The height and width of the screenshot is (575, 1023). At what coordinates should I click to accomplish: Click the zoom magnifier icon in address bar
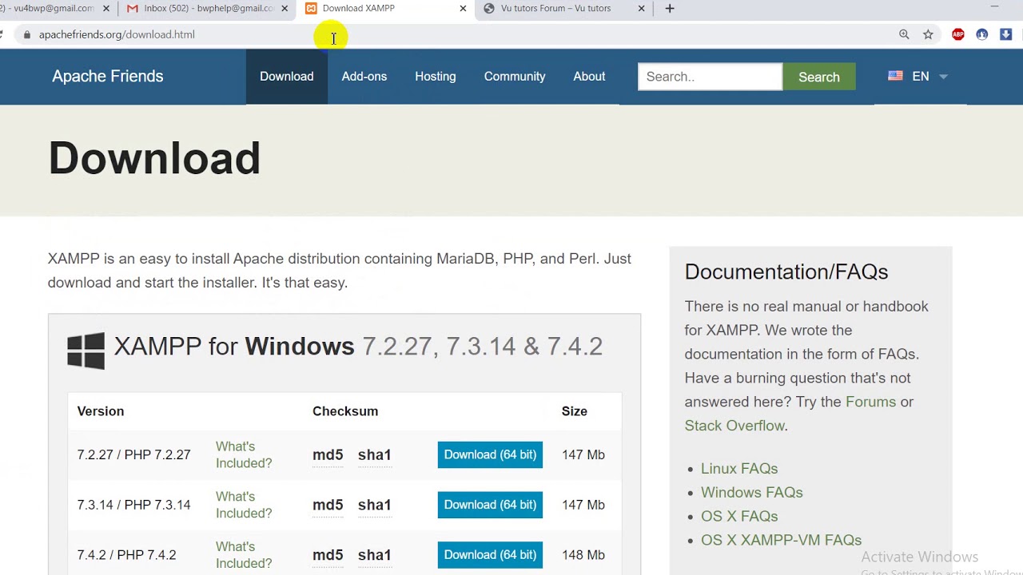point(904,34)
